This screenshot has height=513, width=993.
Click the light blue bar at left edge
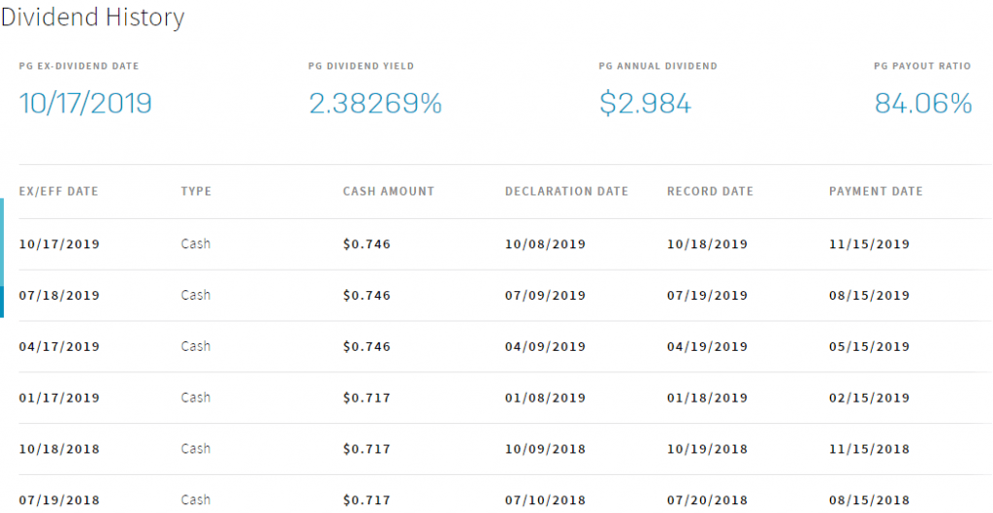(x=3, y=242)
